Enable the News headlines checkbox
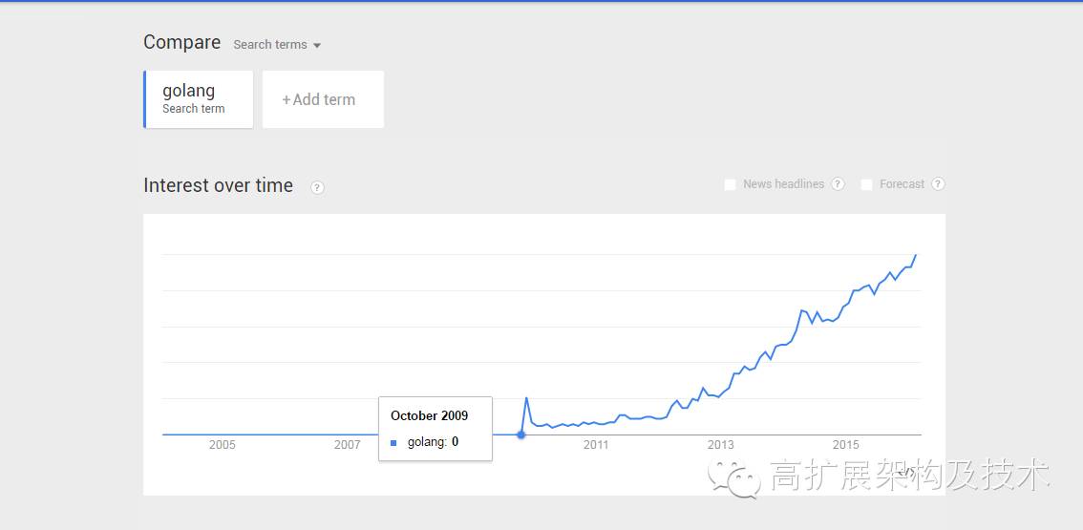Screen dimensions: 1083x530 [x=730, y=184]
